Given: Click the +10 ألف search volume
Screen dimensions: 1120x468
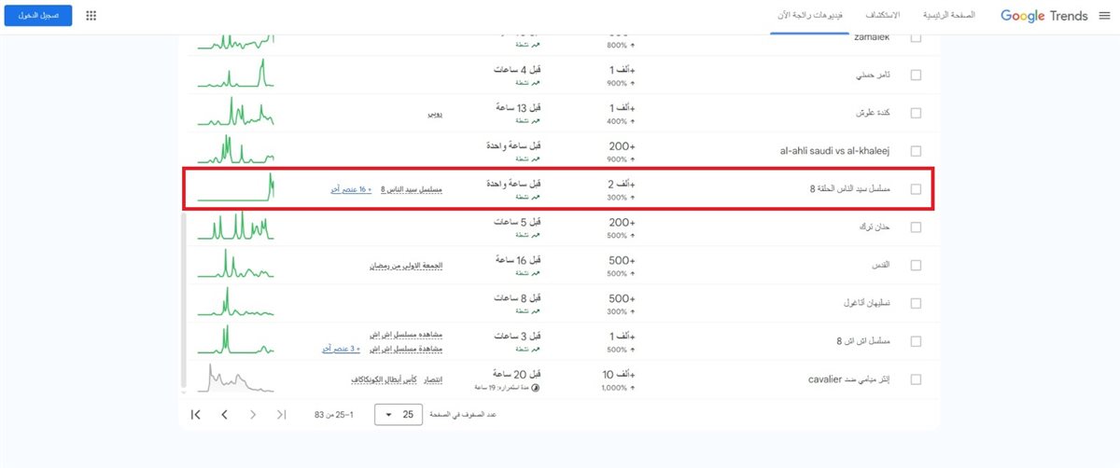Looking at the screenshot, I should (x=619, y=374).
